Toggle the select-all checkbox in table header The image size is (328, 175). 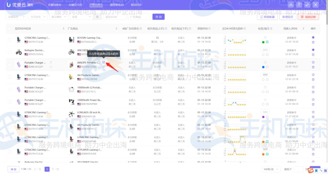pyautogui.click(x=9, y=28)
